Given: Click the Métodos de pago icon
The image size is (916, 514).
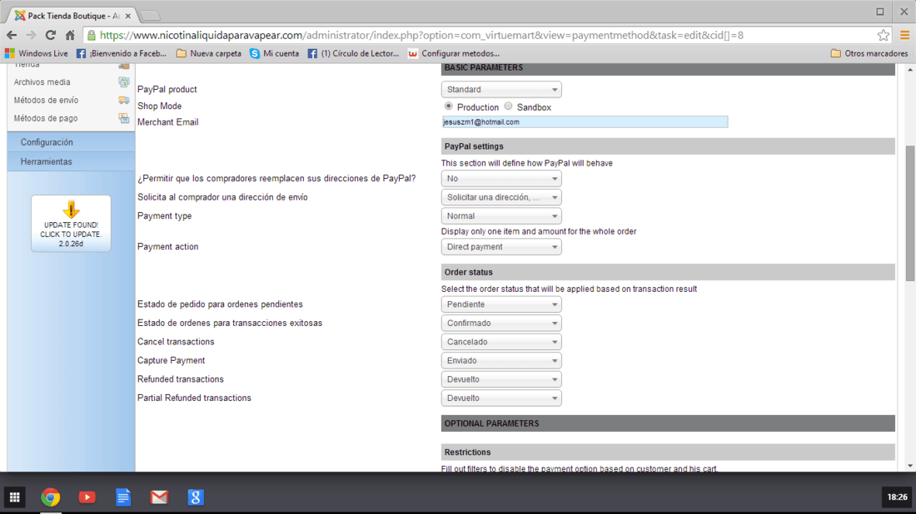Looking at the screenshot, I should [x=124, y=118].
